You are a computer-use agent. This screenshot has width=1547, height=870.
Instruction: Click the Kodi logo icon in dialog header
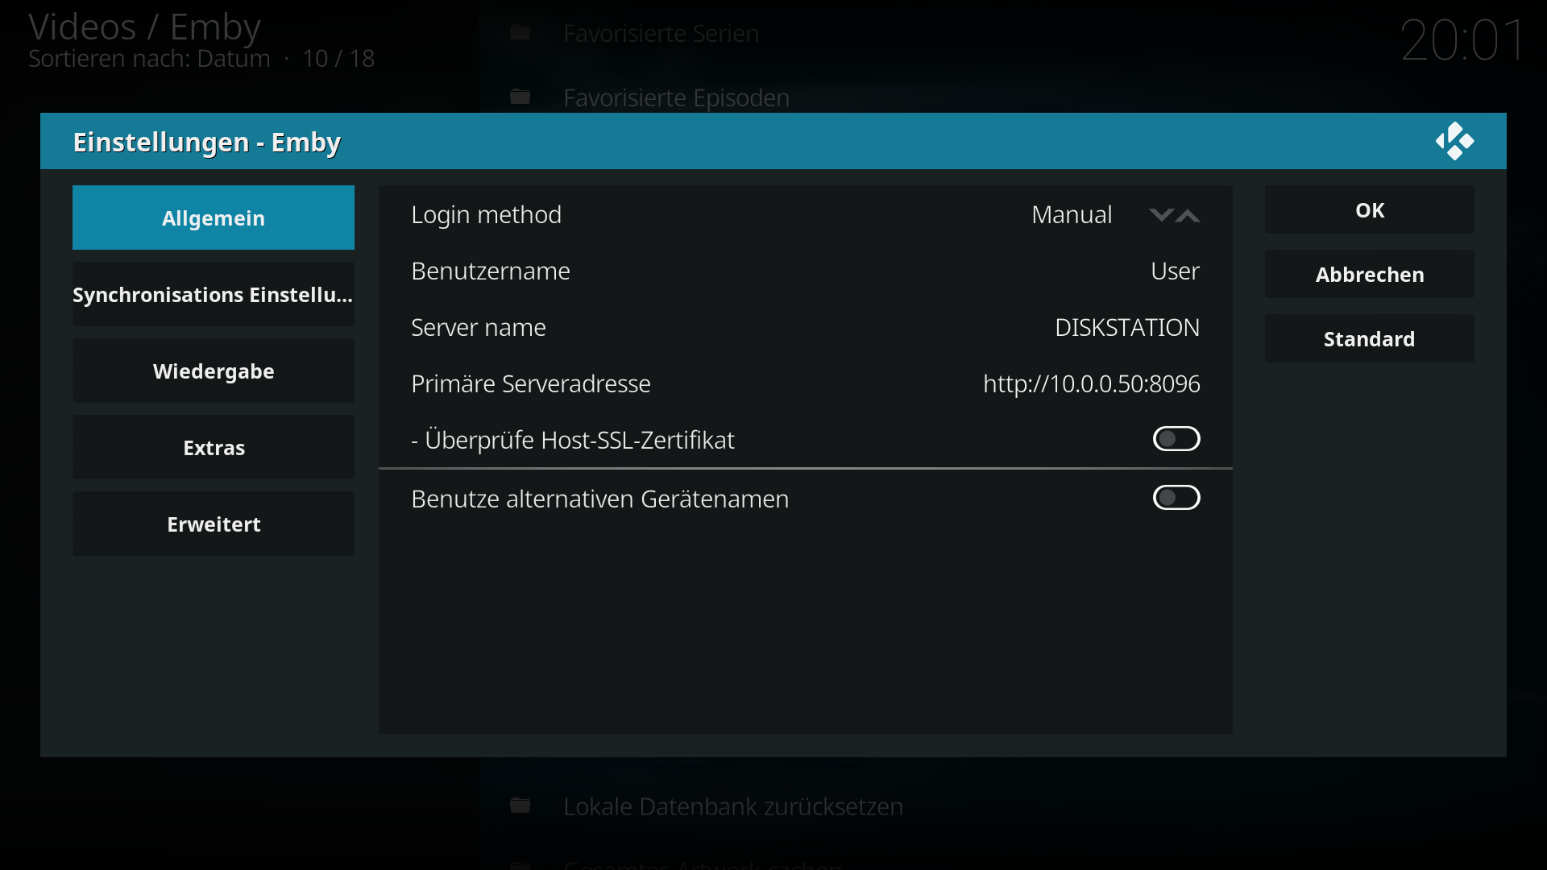coord(1454,141)
